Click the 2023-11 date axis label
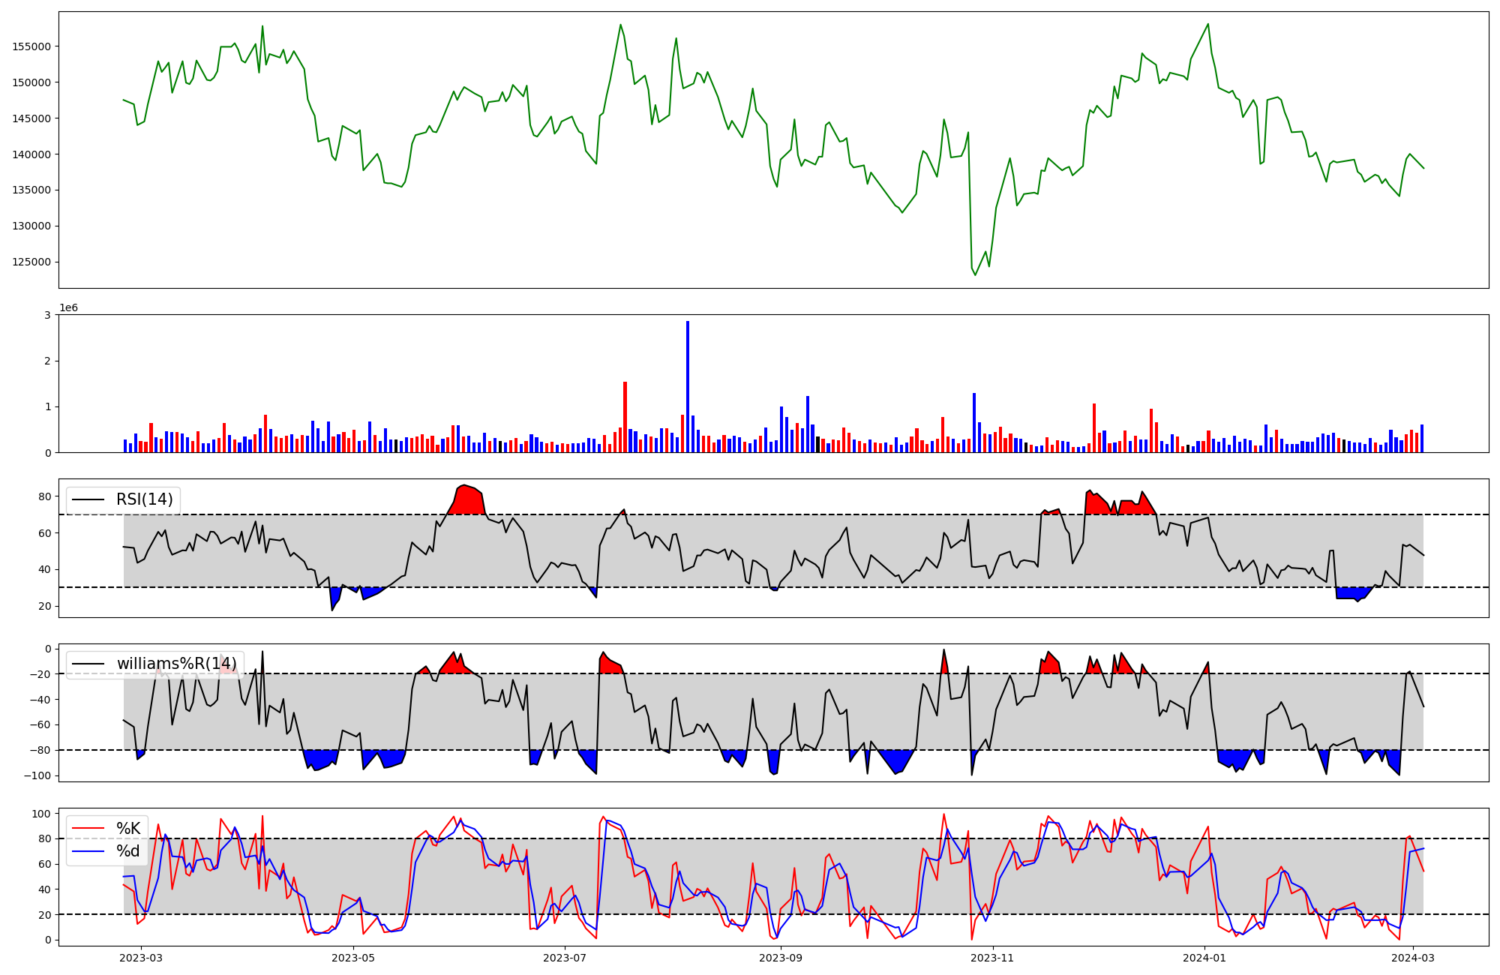 tap(993, 957)
